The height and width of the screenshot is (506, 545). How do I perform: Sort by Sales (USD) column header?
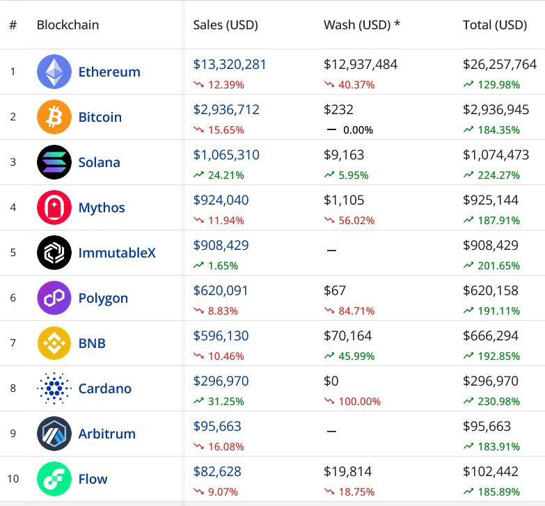click(x=226, y=25)
